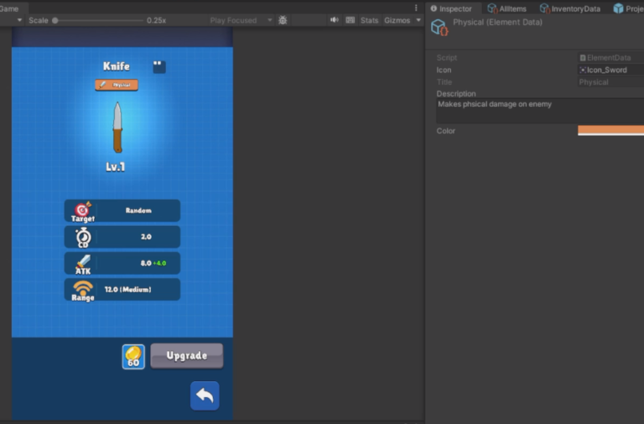644x424 pixels.
Task: Toggle Gizmos in Game view
Action: [397, 20]
